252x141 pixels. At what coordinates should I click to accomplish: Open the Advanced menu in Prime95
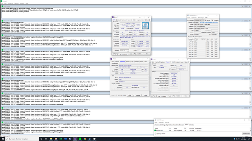pos(10,3)
